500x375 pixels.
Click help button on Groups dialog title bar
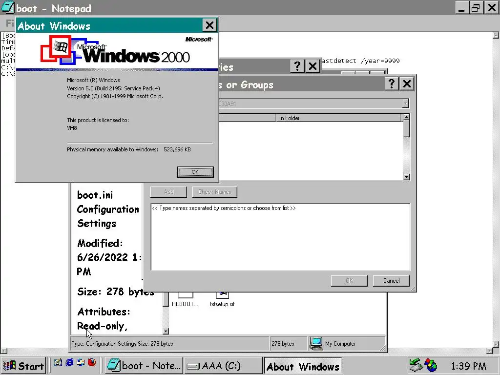[391, 84]
